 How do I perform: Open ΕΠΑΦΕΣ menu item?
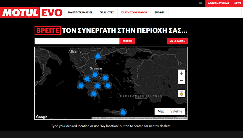tap(159, 13)
